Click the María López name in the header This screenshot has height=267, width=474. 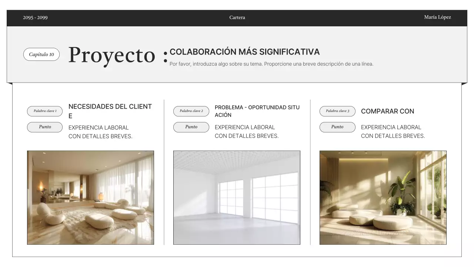click(x=437, y=17)
